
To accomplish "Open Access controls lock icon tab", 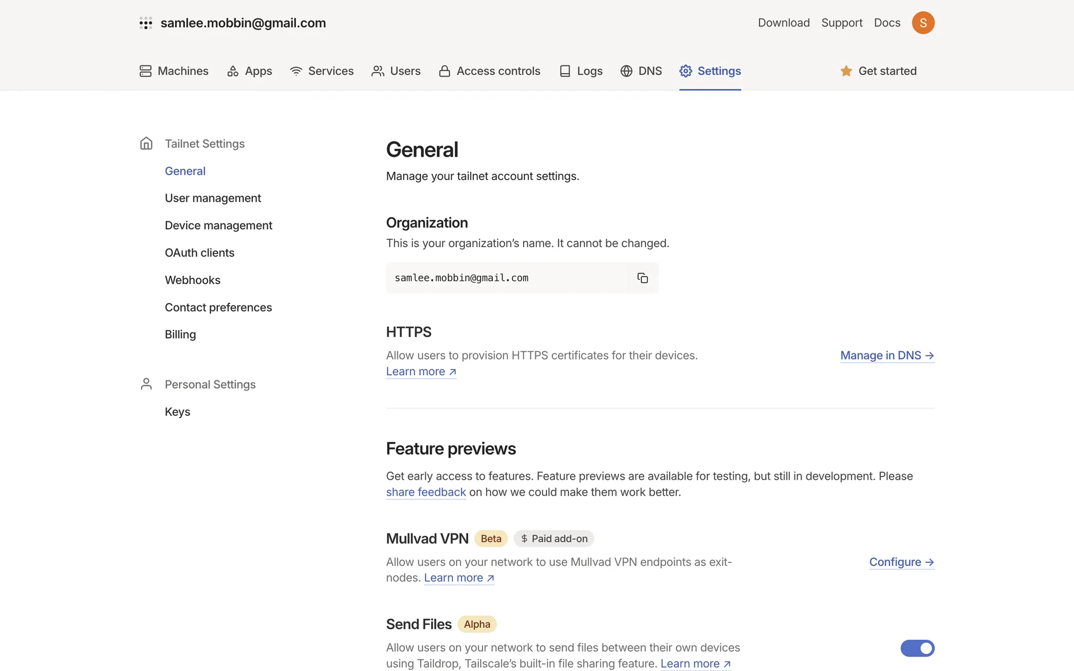I will (x=444, y=71).
